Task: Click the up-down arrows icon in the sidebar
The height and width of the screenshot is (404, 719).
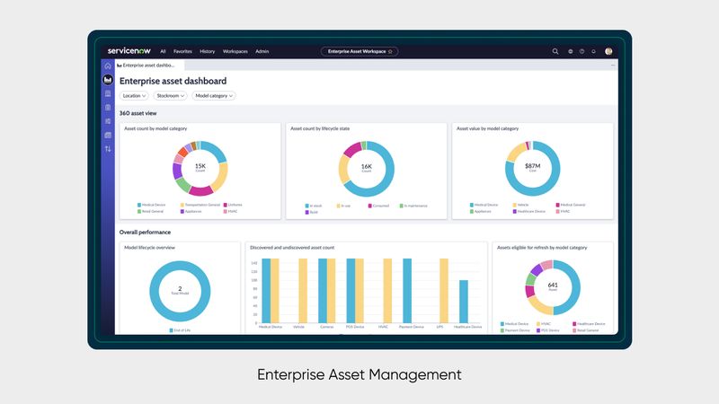Action: click(x=108, y=149)
